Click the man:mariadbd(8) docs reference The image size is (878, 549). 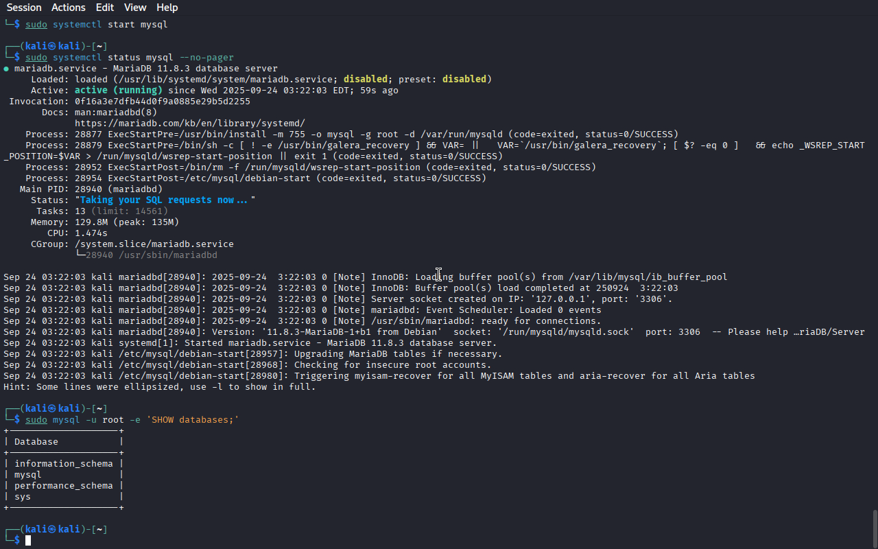115,113
